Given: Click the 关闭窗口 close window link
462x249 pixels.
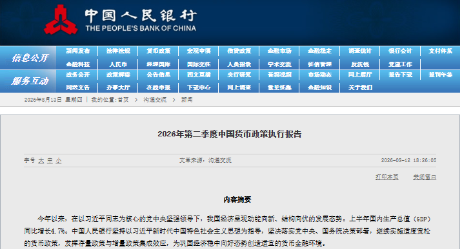Looking at the screenshot, I should 425,177.
